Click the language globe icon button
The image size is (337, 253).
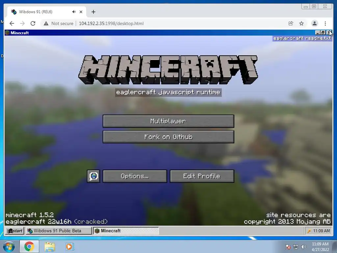[x=93, y=176]
